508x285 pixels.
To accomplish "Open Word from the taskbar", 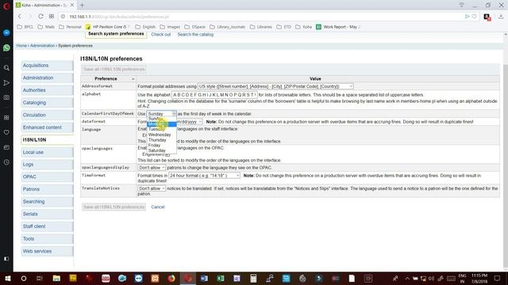I will click(204, 278).
